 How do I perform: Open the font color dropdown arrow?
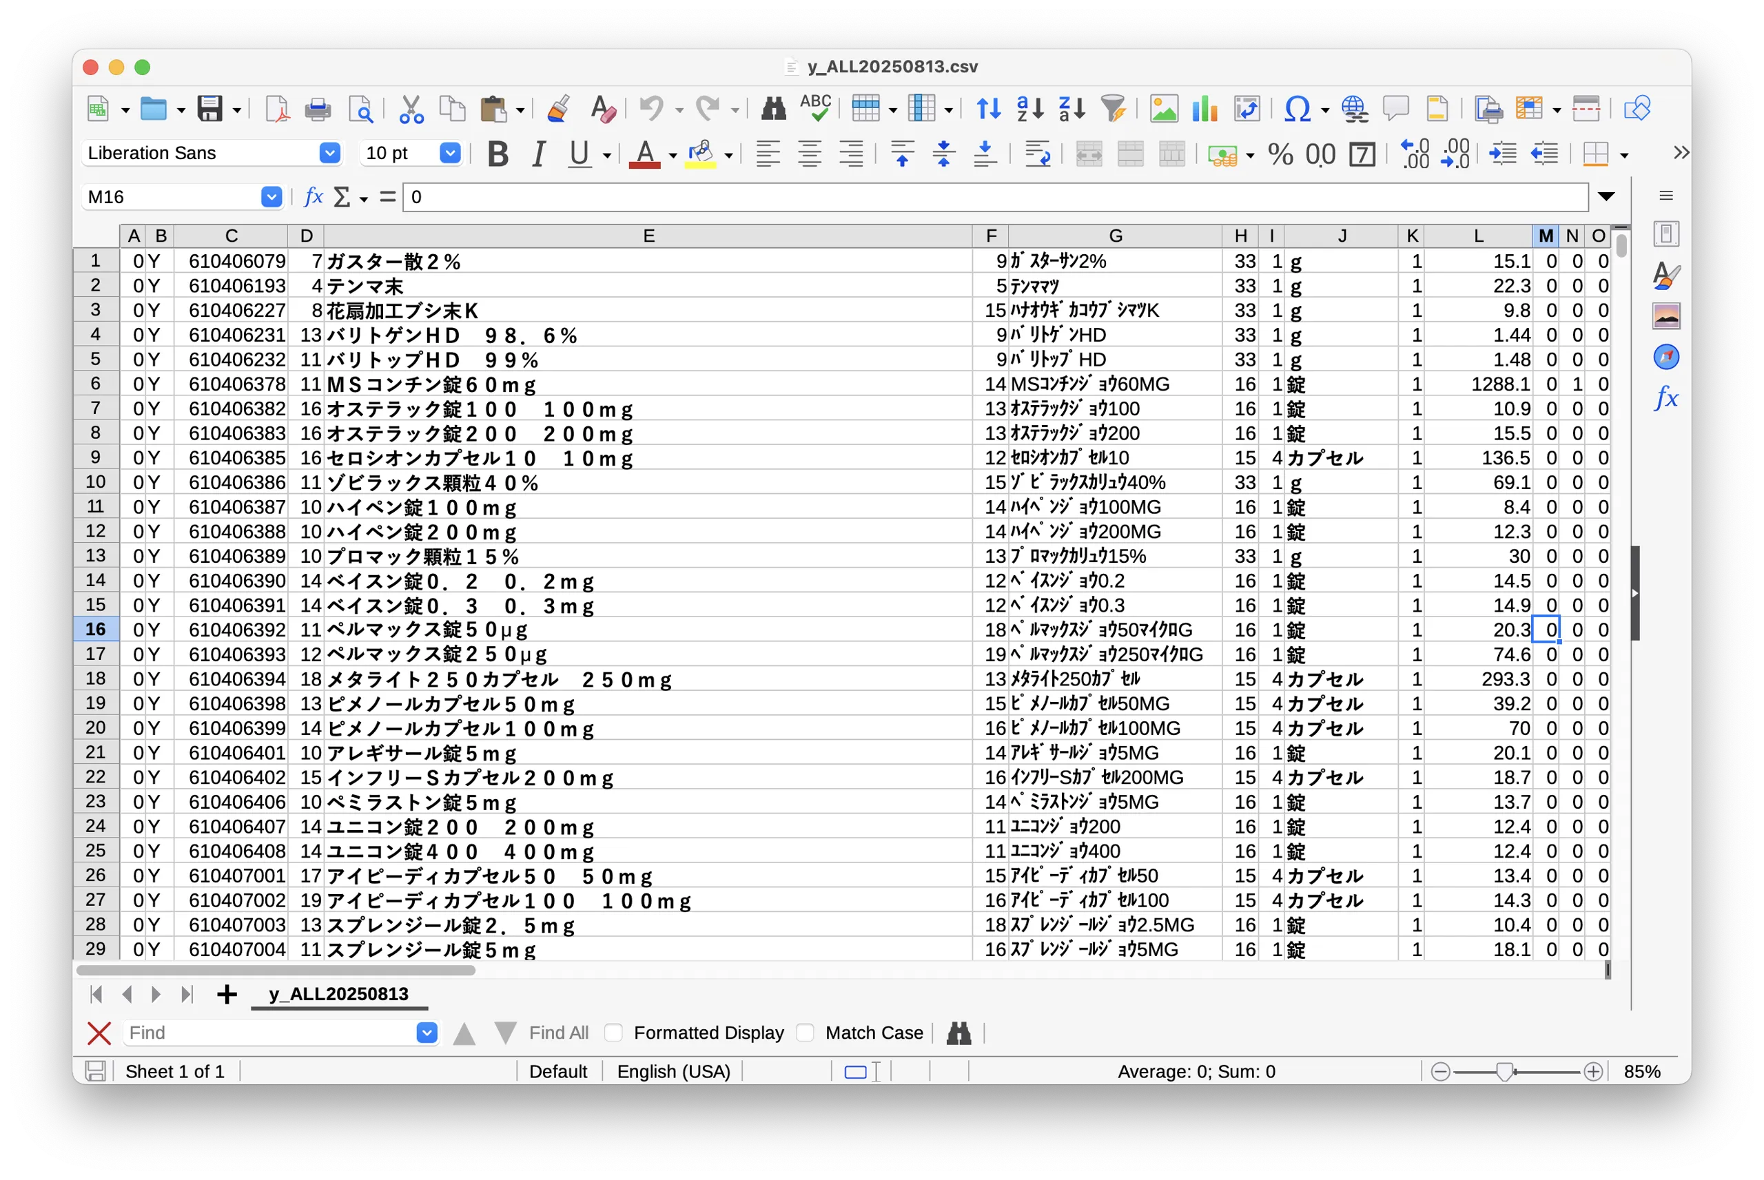click(x=673, y=156)
